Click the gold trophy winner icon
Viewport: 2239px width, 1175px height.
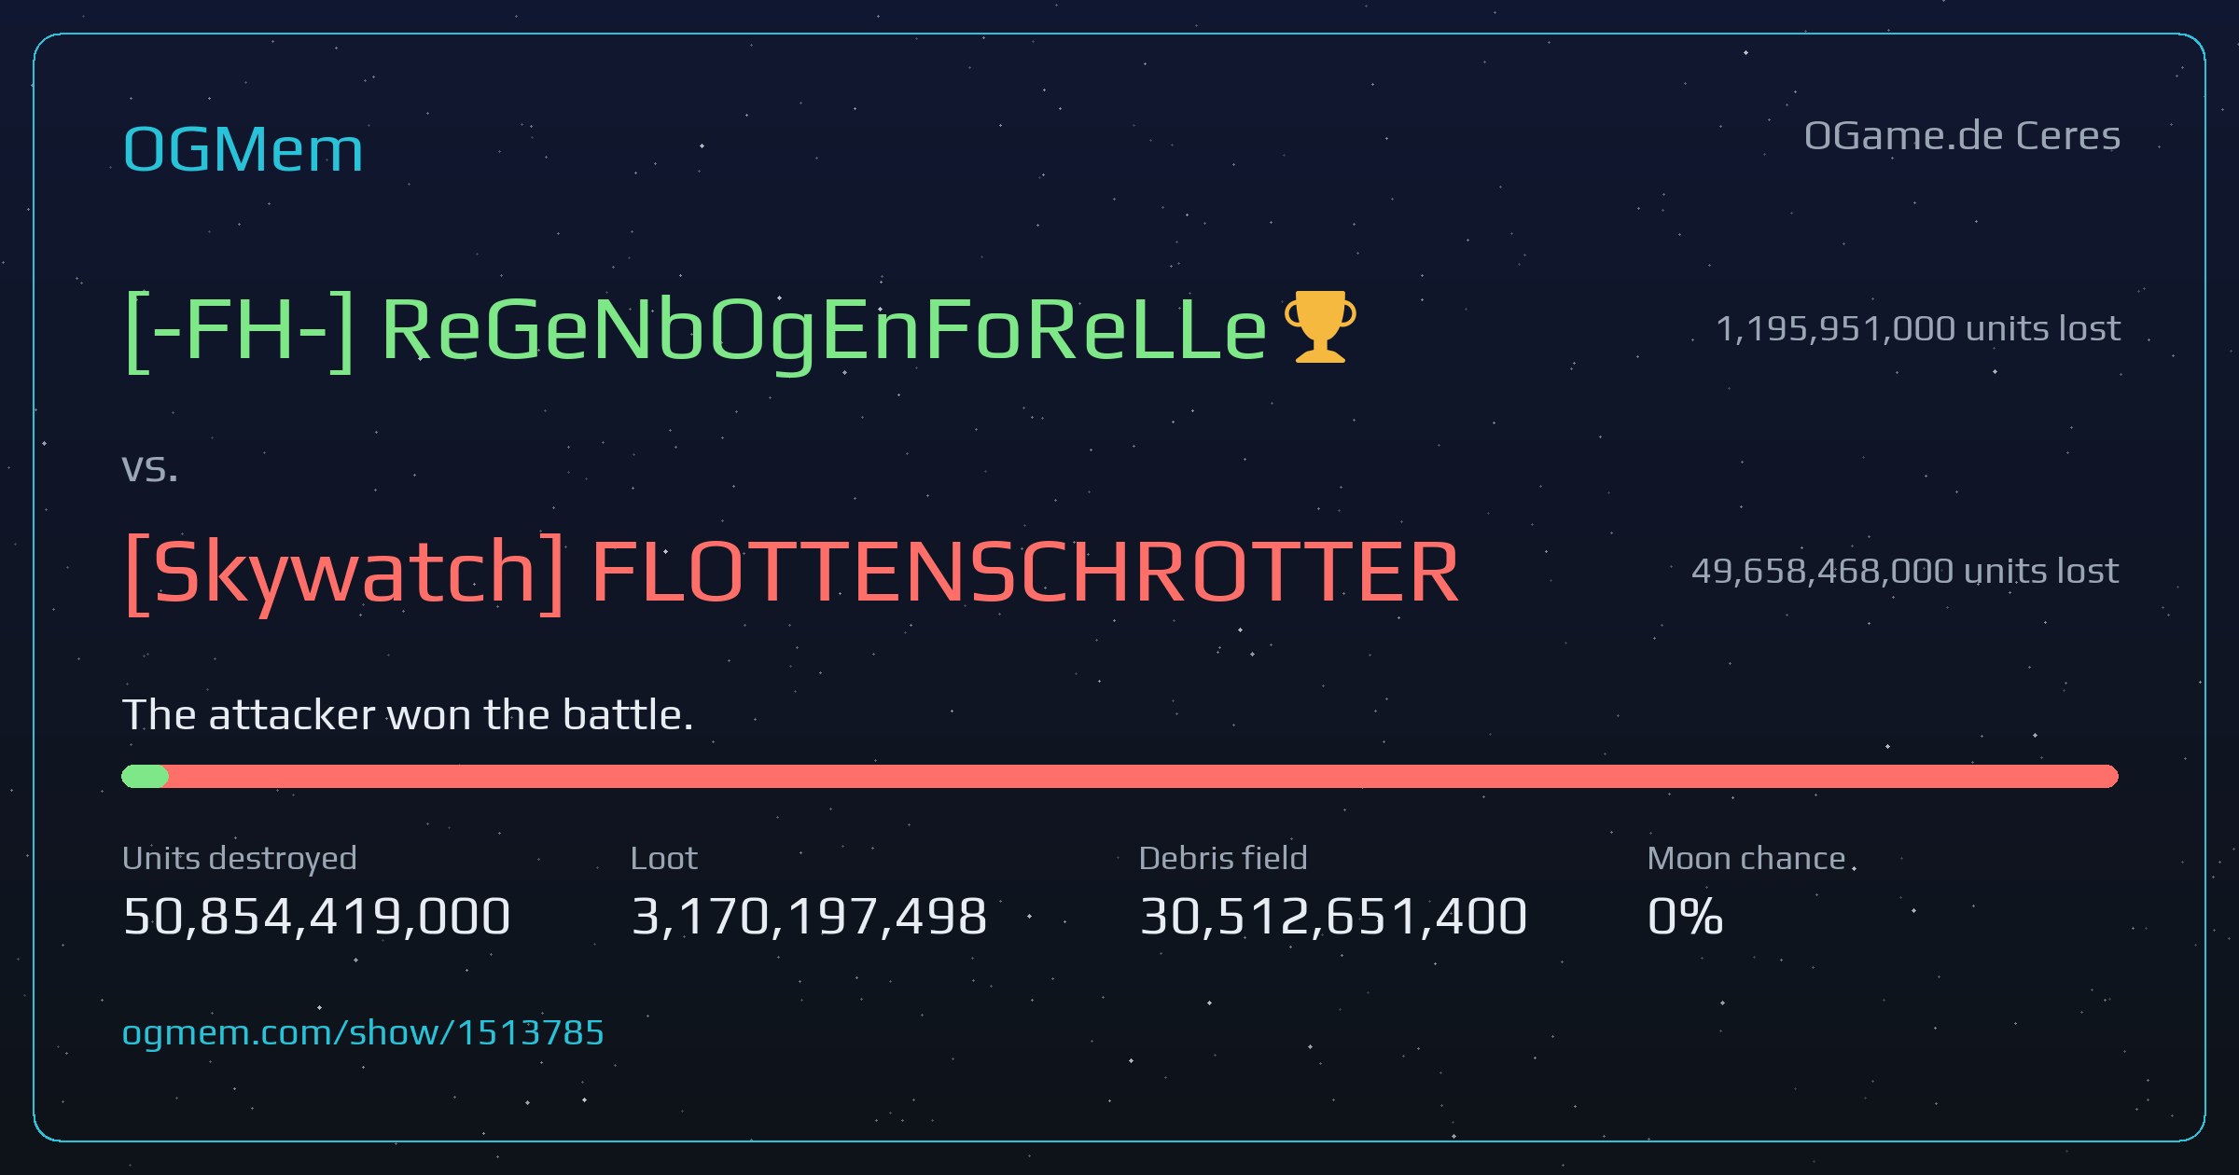pyautogui.click(x=1320, y=326)
